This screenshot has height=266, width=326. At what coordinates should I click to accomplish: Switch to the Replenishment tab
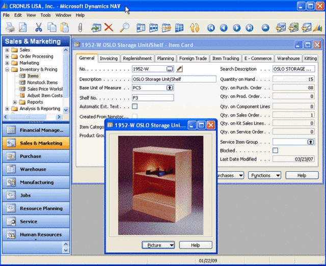point(137,59)
